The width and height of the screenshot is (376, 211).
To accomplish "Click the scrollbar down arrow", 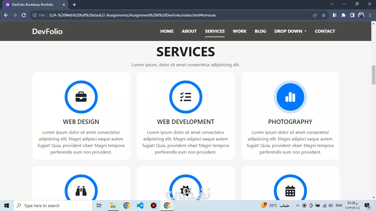I will point(374,198).
